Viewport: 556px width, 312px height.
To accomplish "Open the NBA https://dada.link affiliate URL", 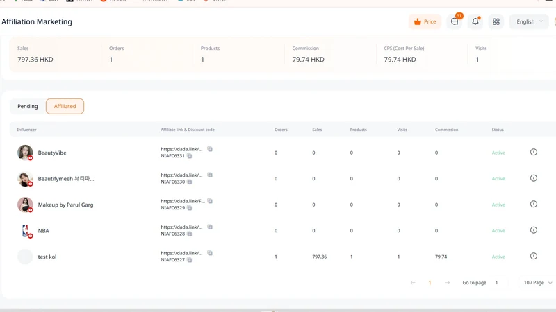I will [x=181, y=227].
